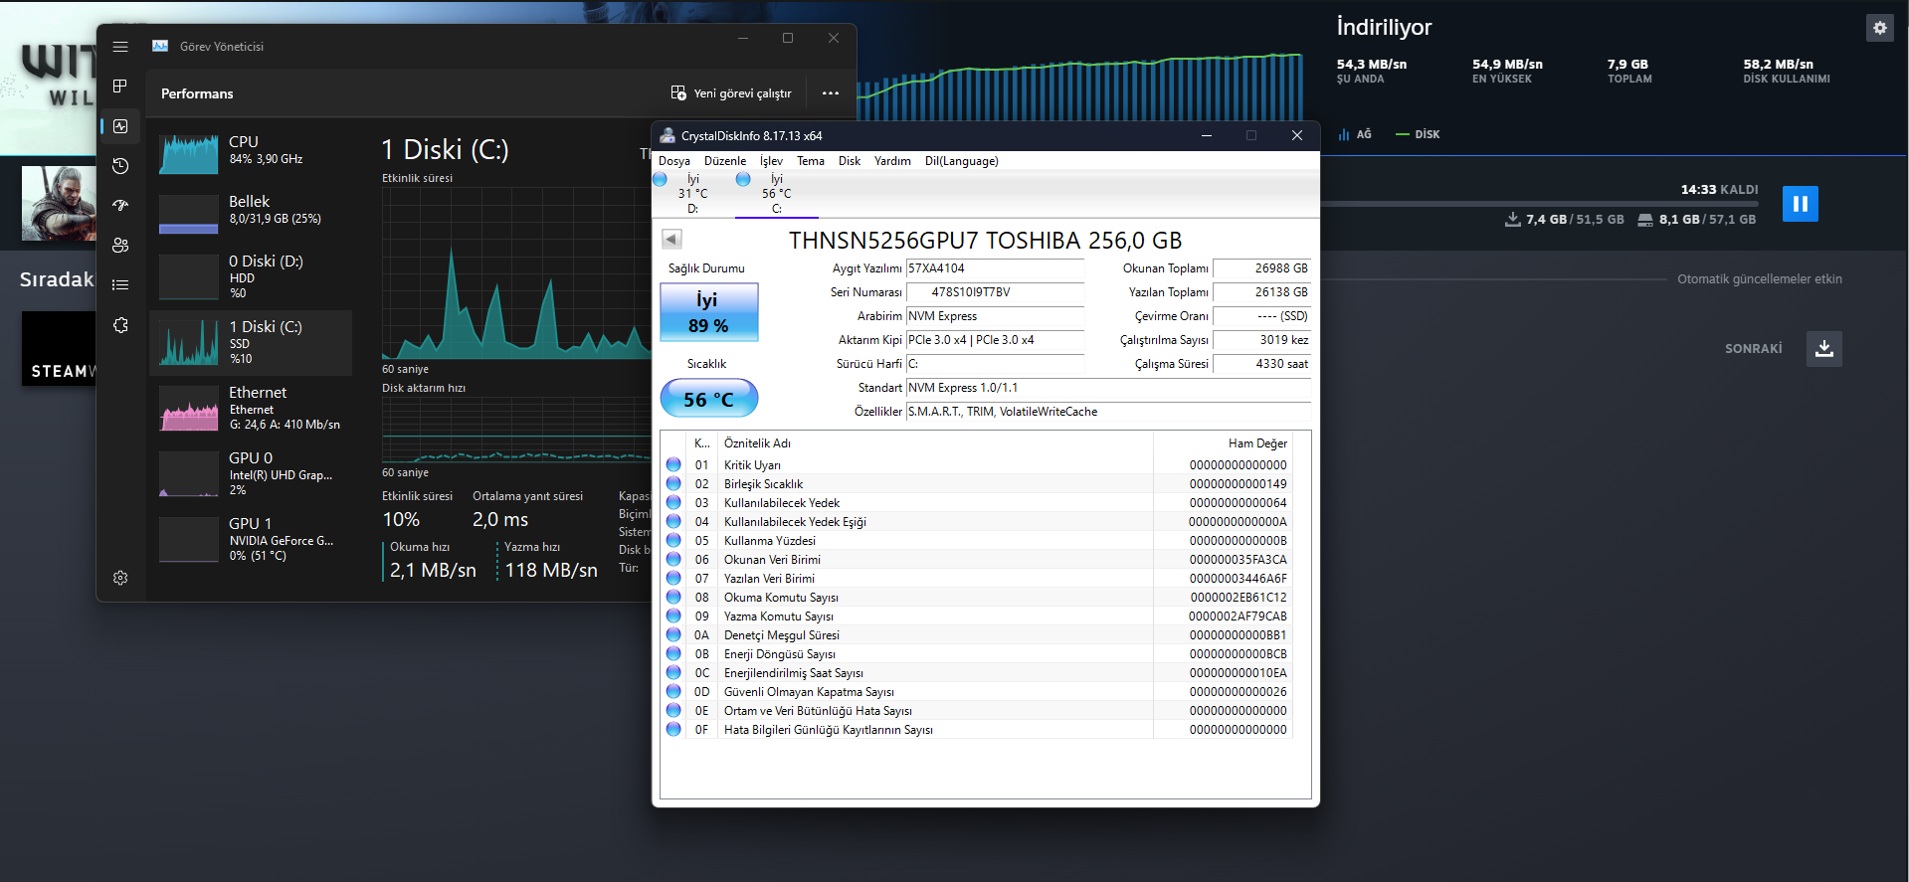Select GPU 0 Intel UHD Graphics entry
1909x882 pixels.
click(251, 473)
